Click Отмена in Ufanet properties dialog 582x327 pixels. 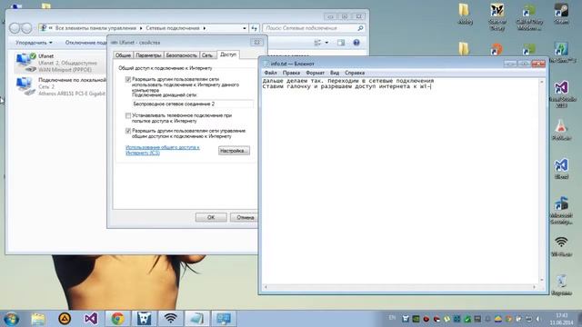tap(245, 217)
